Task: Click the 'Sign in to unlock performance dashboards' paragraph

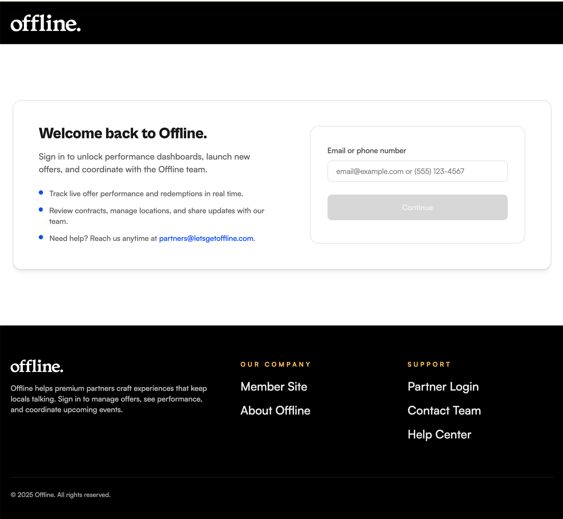Action: click(144, 163)
